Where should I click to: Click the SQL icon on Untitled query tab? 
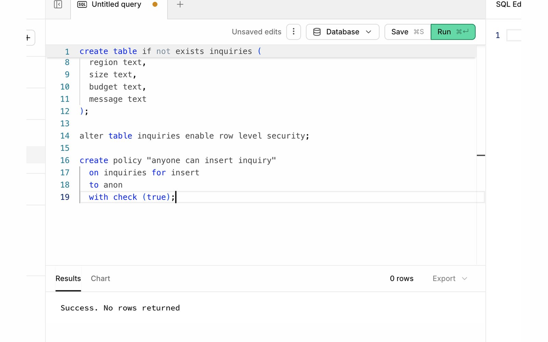(x=82, y=4)
